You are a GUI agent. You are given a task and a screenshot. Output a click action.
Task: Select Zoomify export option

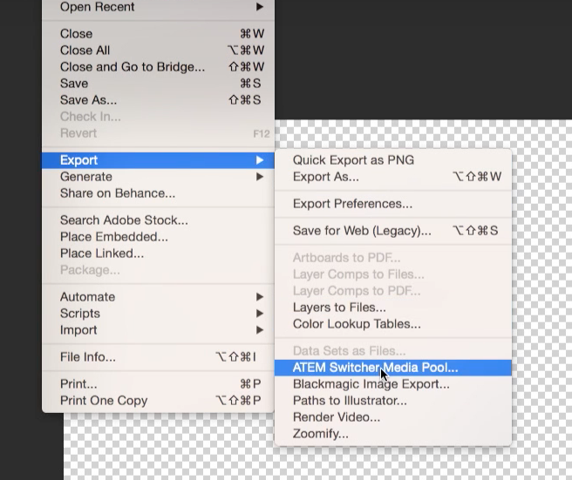pyautogui.click(x=393, y=434)
